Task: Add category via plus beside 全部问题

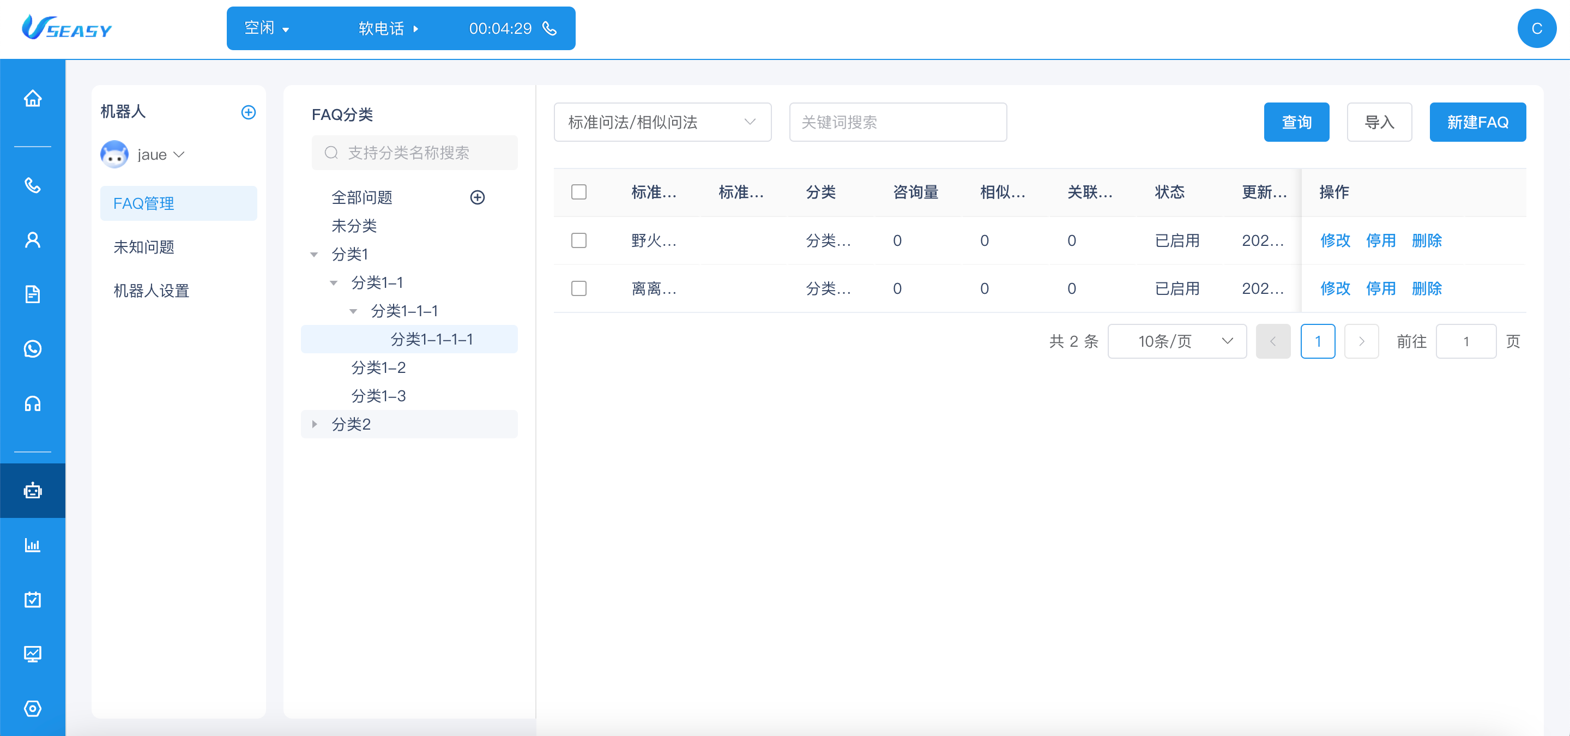Action: 477,197
